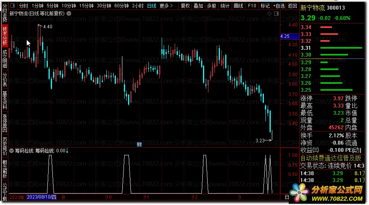Click the 新宁物流 stock name header
This screenshot has width=369, height=205.
[x=312, y=8]
